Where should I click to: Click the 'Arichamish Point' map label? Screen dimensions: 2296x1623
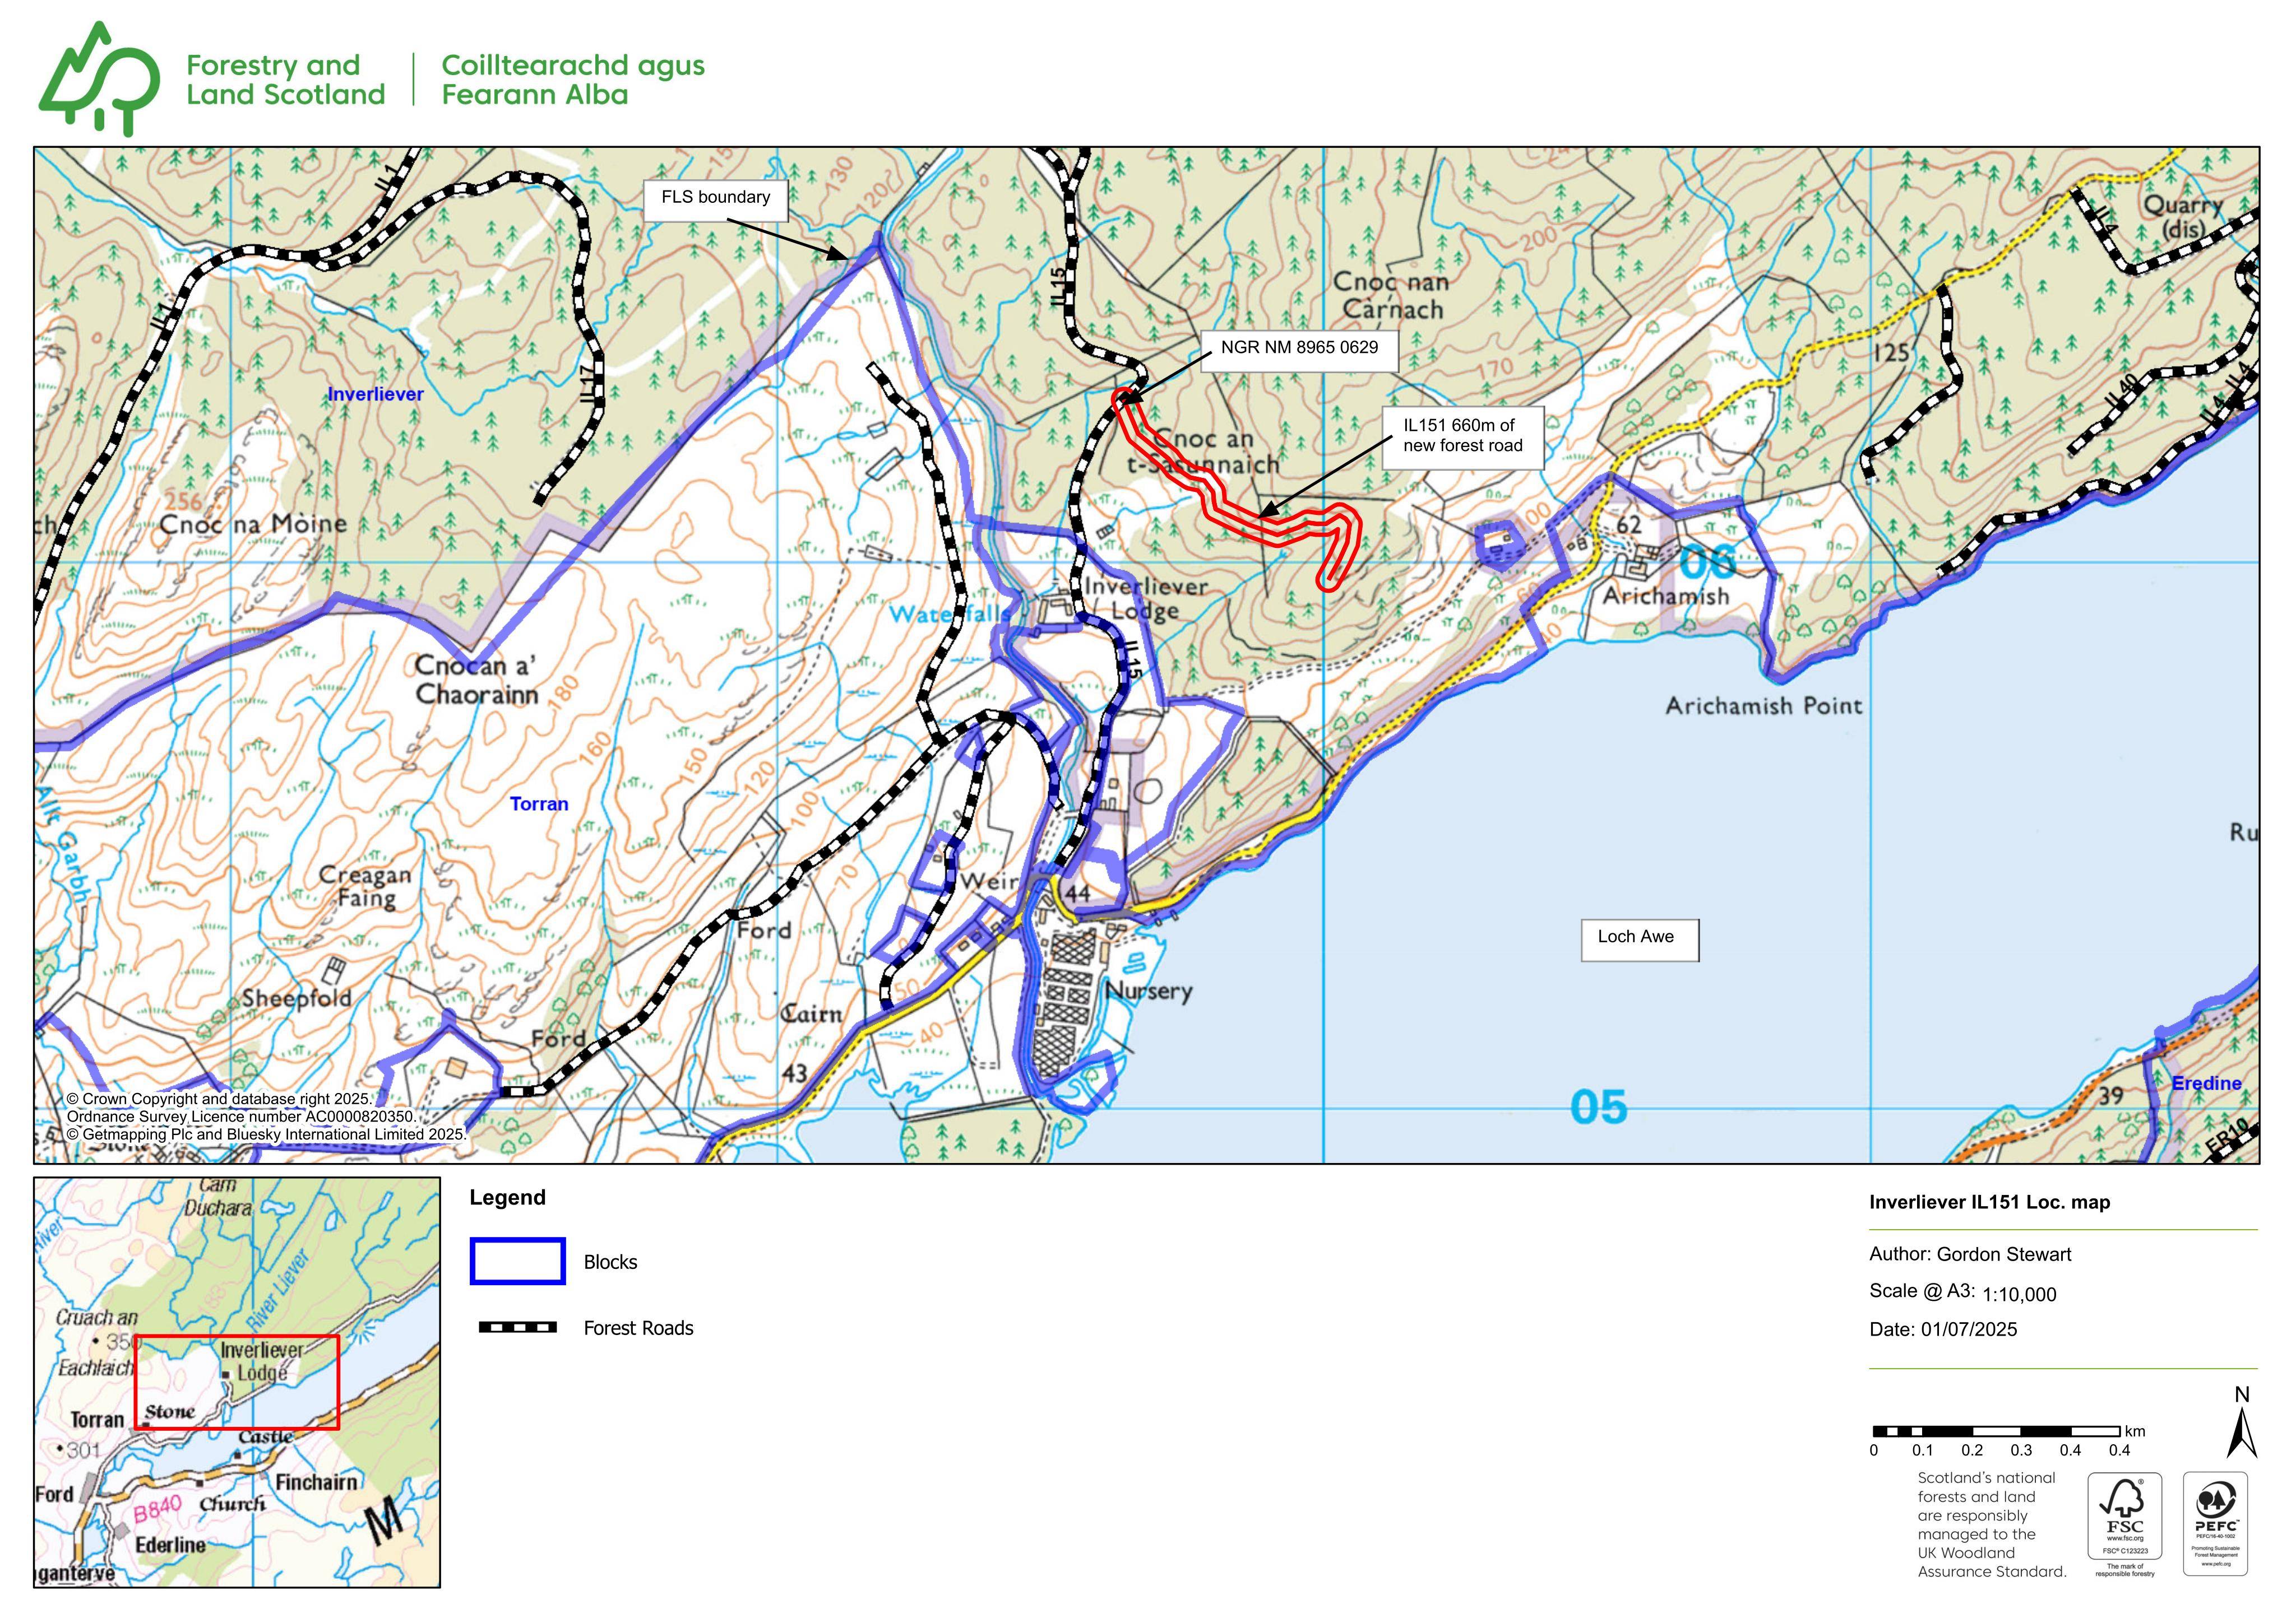(1764, 705)
